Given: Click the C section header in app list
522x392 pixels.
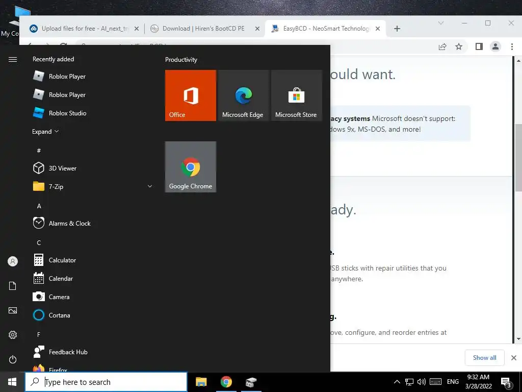Looking at the screenshot, I should pos(39,242).
